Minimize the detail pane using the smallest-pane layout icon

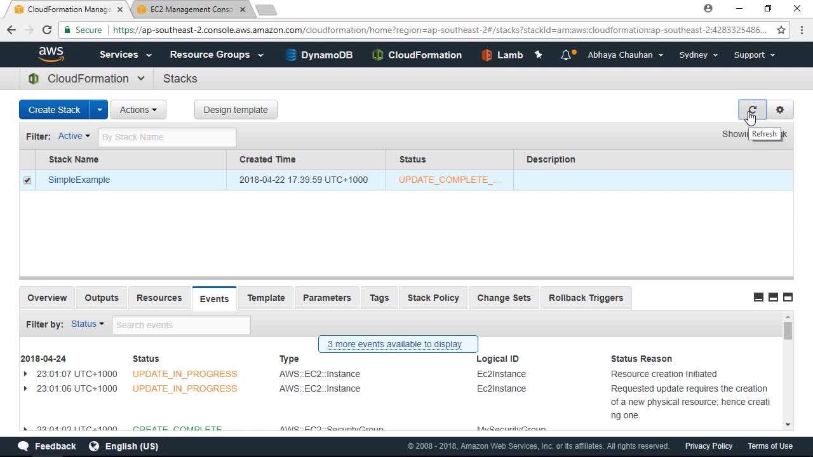tap(758, 297)
